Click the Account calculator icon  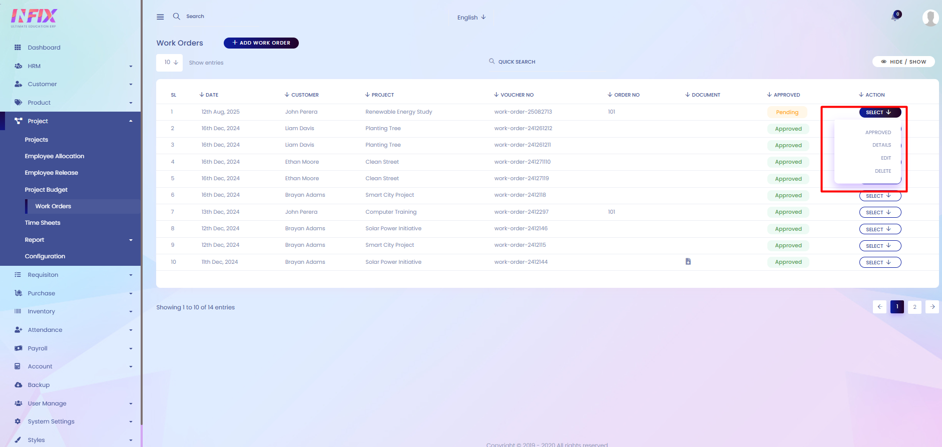[18, 366]
